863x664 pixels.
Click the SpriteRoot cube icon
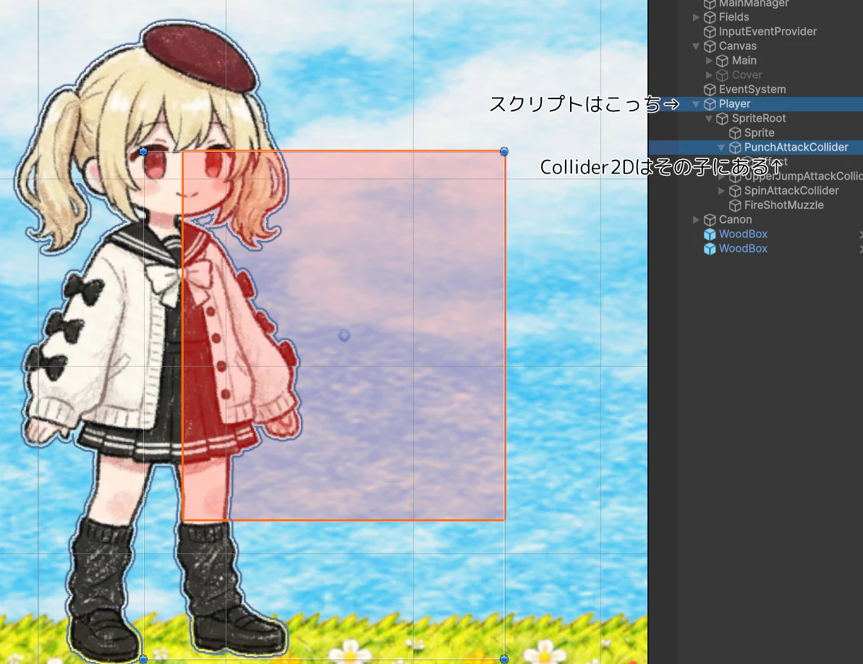(x=723, y=119)
